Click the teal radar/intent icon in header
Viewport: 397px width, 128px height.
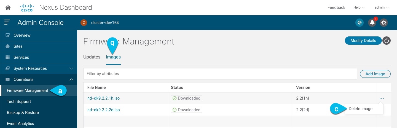[x=360, y=23]
